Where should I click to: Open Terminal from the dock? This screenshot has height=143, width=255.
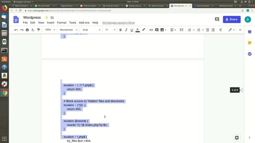(4, 50)
